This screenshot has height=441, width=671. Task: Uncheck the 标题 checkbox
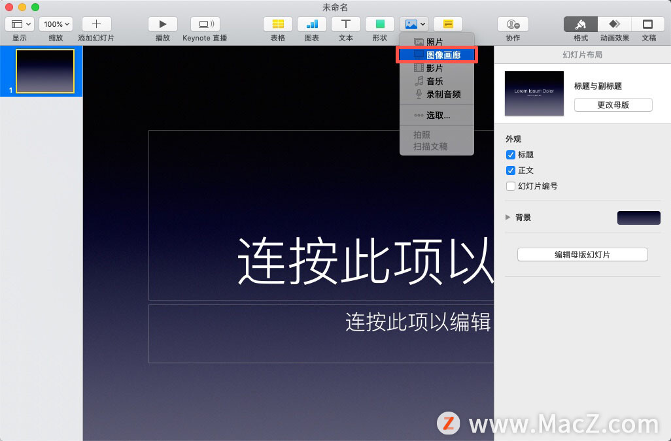[x=511, y=155]
